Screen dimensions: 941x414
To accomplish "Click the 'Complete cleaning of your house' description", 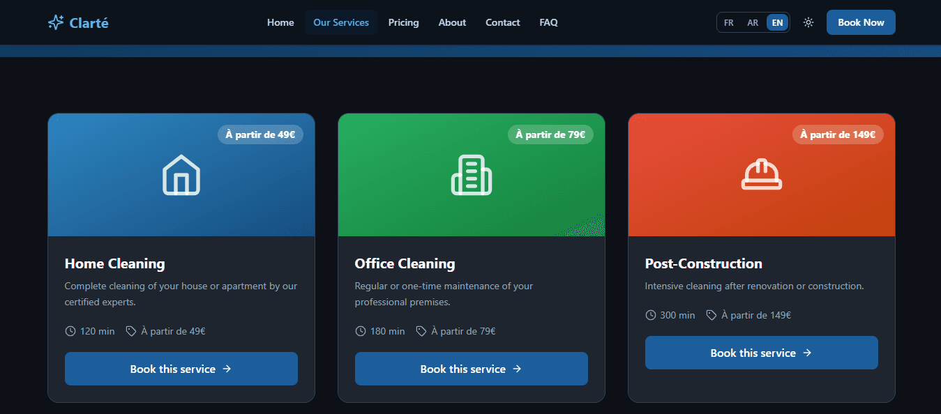I will pyautogui.click(x=181, y=294).
